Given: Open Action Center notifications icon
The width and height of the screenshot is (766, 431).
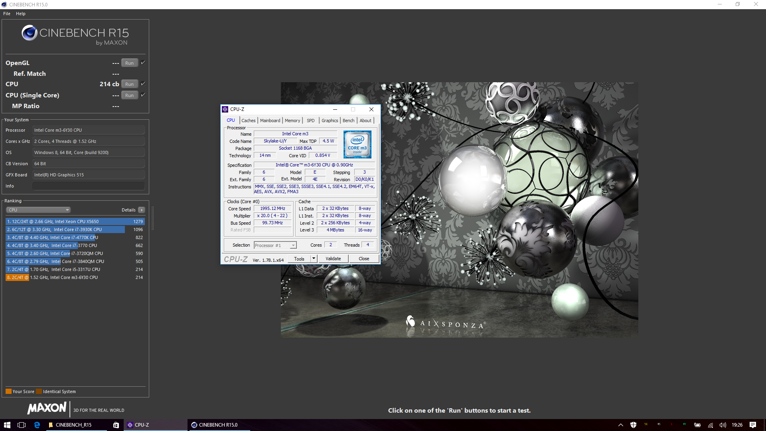Looking at the screenshot, I should (x=753, y=425).
